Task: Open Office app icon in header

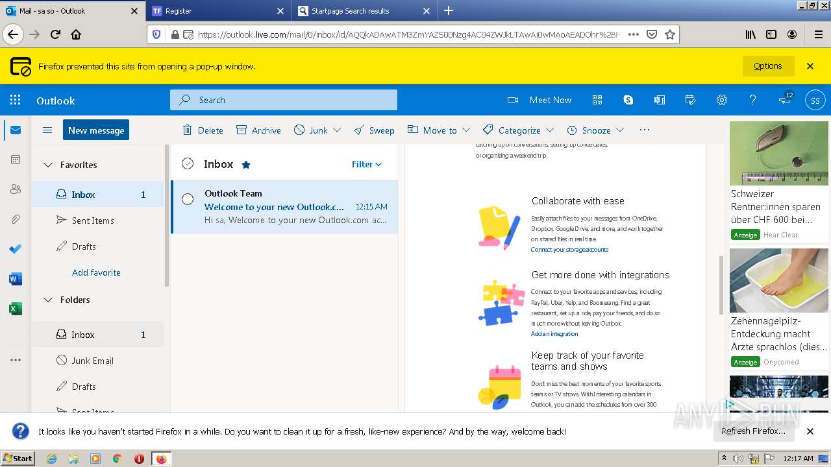Action: [x=660, y=100]
